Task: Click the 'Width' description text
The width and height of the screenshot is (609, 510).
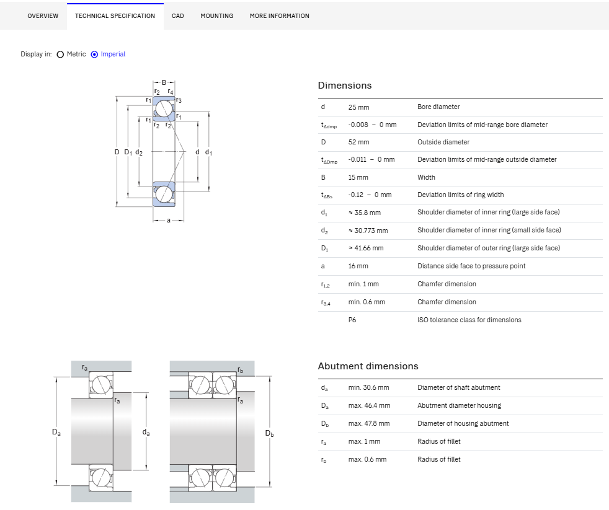Action: point(427,177)
